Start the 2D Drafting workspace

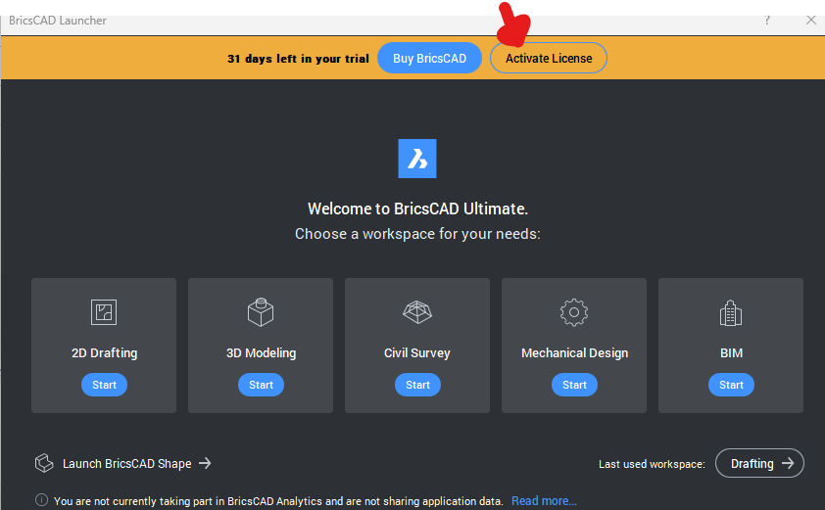click(104, 385)
